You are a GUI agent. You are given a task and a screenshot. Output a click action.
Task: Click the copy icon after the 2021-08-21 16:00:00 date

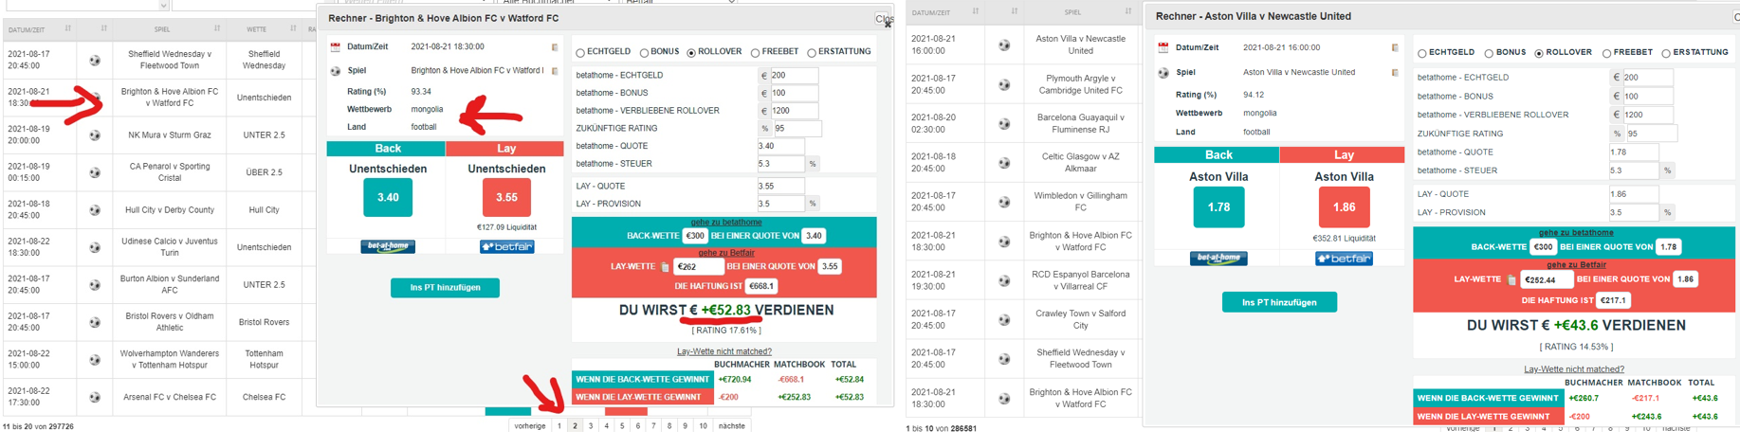click(1395, 47)
